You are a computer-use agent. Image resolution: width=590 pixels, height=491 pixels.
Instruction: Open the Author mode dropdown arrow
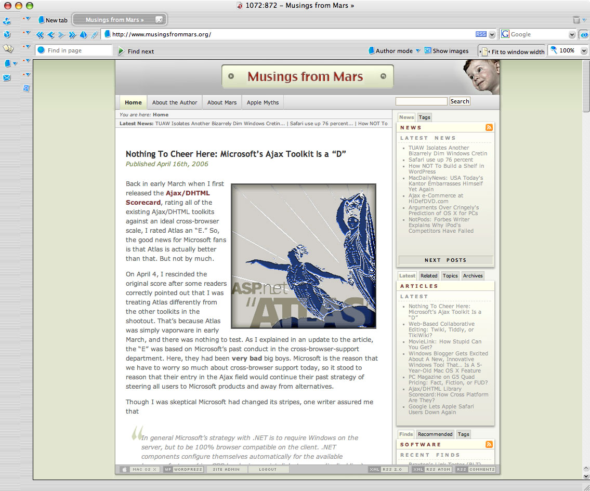click(x=417, y=51)
